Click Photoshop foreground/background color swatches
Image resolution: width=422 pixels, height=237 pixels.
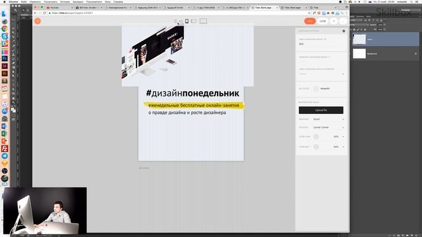point(13,109)
